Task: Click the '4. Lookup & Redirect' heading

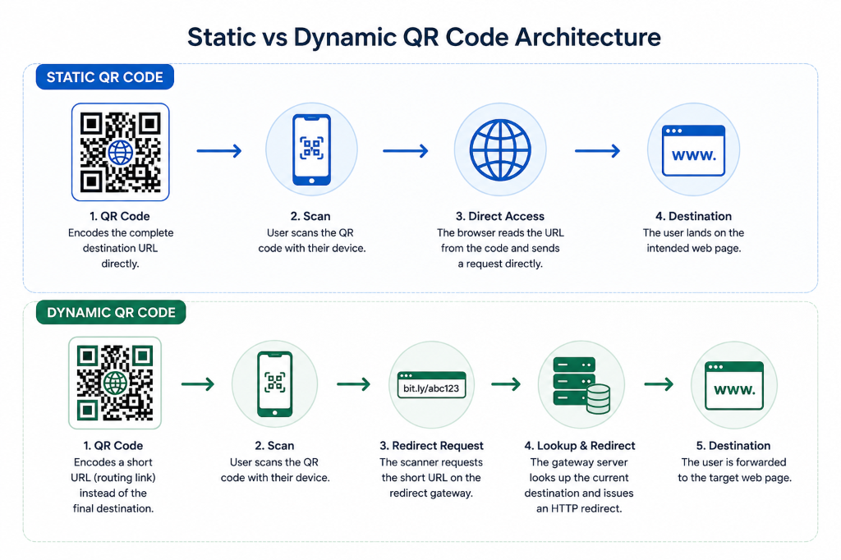Action: point(580,446)
